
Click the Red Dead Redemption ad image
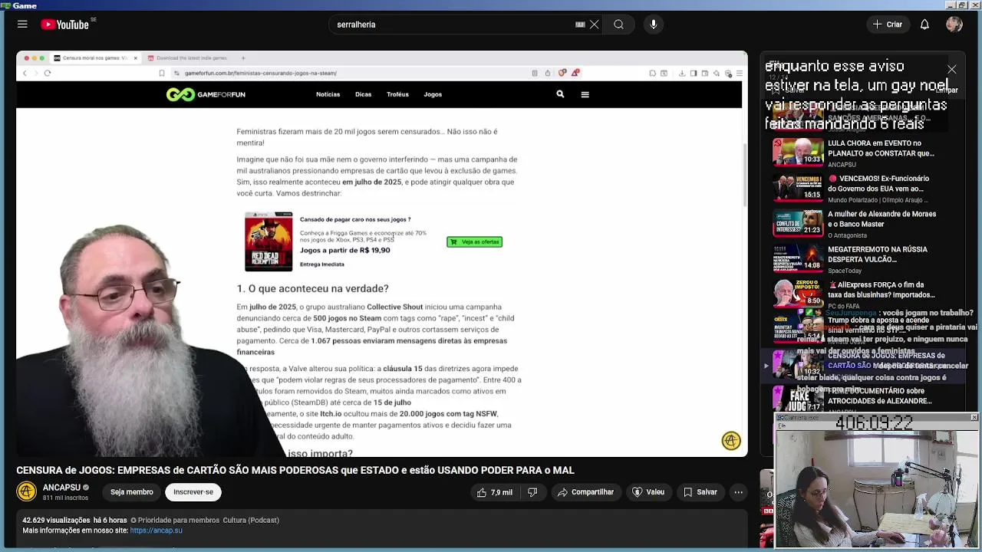(x=269, y=242)
